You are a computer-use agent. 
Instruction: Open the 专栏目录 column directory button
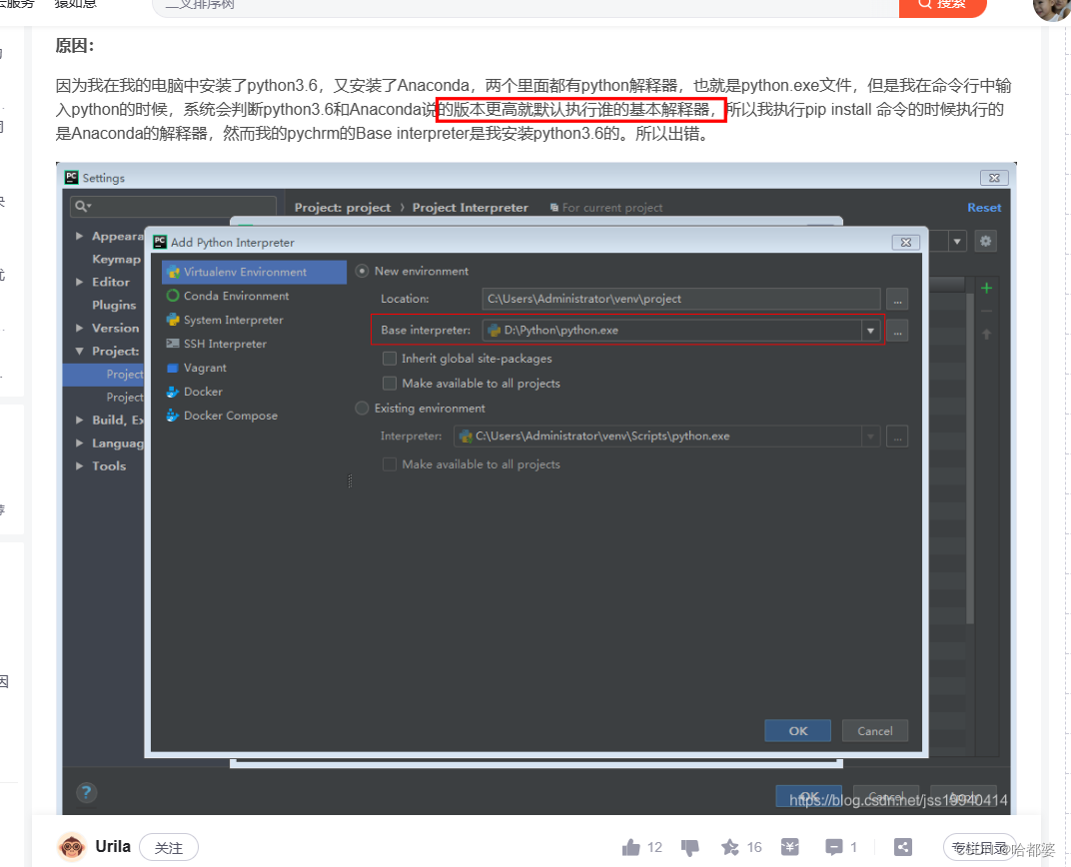coord(979,847)
